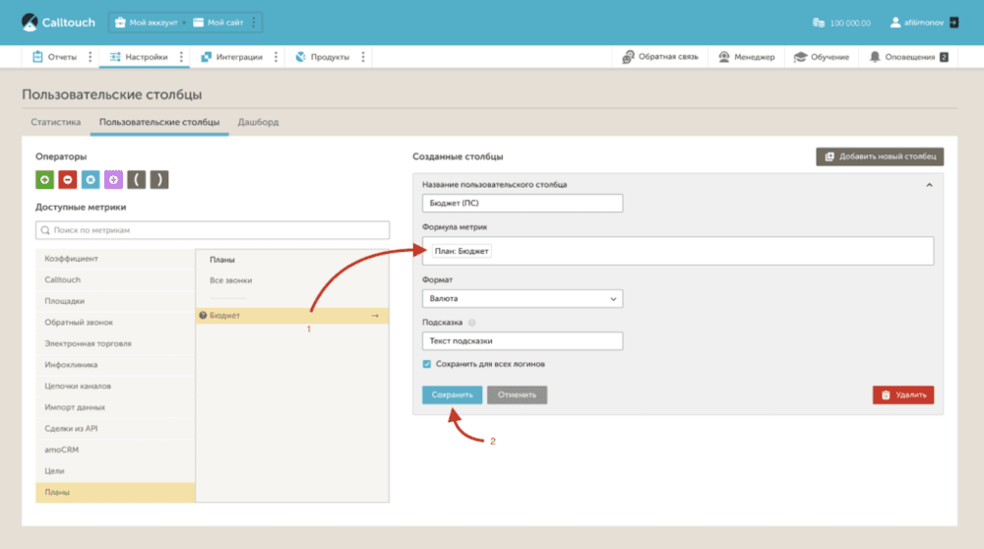The height and width of the screenshot is (549, 984).
Task: Collapse the custom column panel with the chevron
Action: point(929,185)
